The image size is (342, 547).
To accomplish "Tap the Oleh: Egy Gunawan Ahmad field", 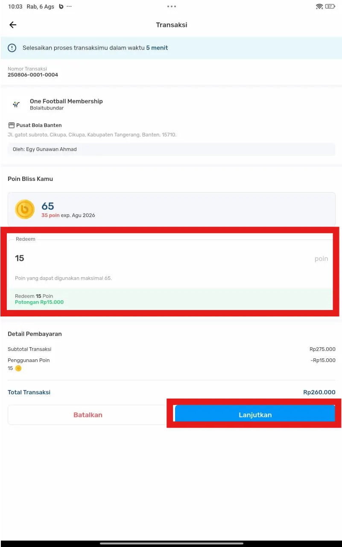I will point(171,149).
